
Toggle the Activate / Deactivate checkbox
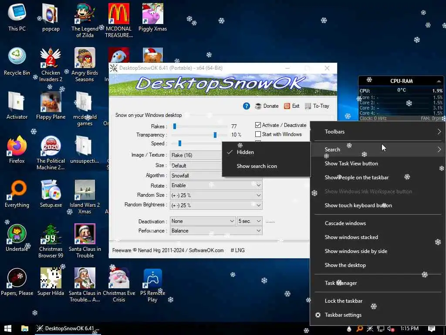[258, 125]
